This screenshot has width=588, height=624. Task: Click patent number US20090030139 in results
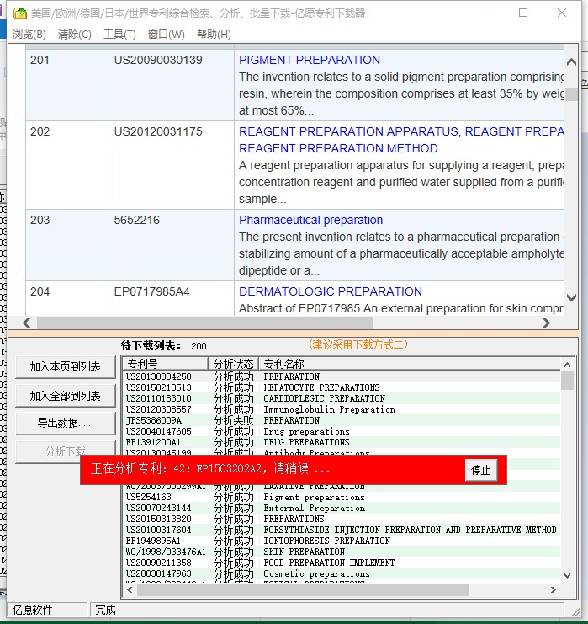(158, 60)
